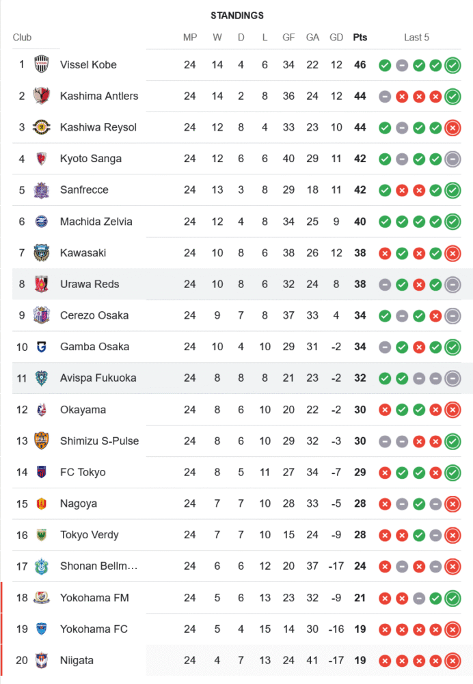Image resolution: width=473 pixels, height=684 pixels.
Task: Open the Sanfrecce team name link
Action: [84, 190]
